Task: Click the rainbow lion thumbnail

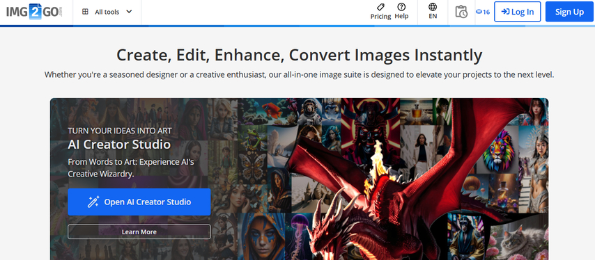Action: pyautogui.click(x=498, y=149)
